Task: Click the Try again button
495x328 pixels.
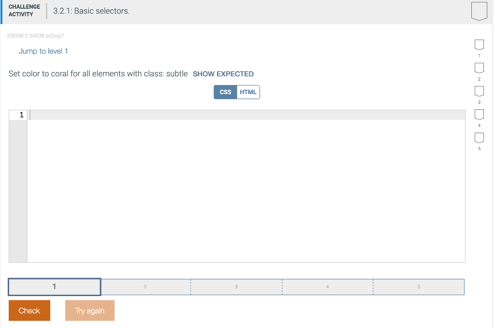Action: (89, 310)
